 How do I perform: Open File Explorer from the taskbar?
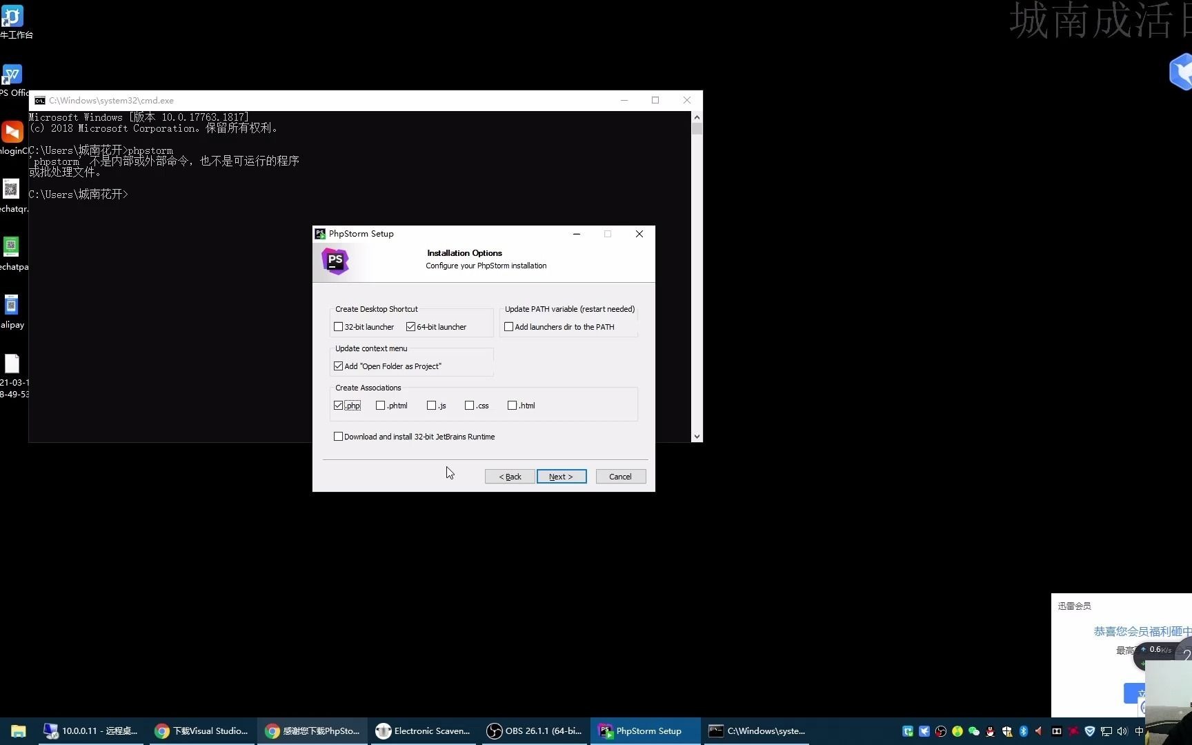click(x=19, y=731)
